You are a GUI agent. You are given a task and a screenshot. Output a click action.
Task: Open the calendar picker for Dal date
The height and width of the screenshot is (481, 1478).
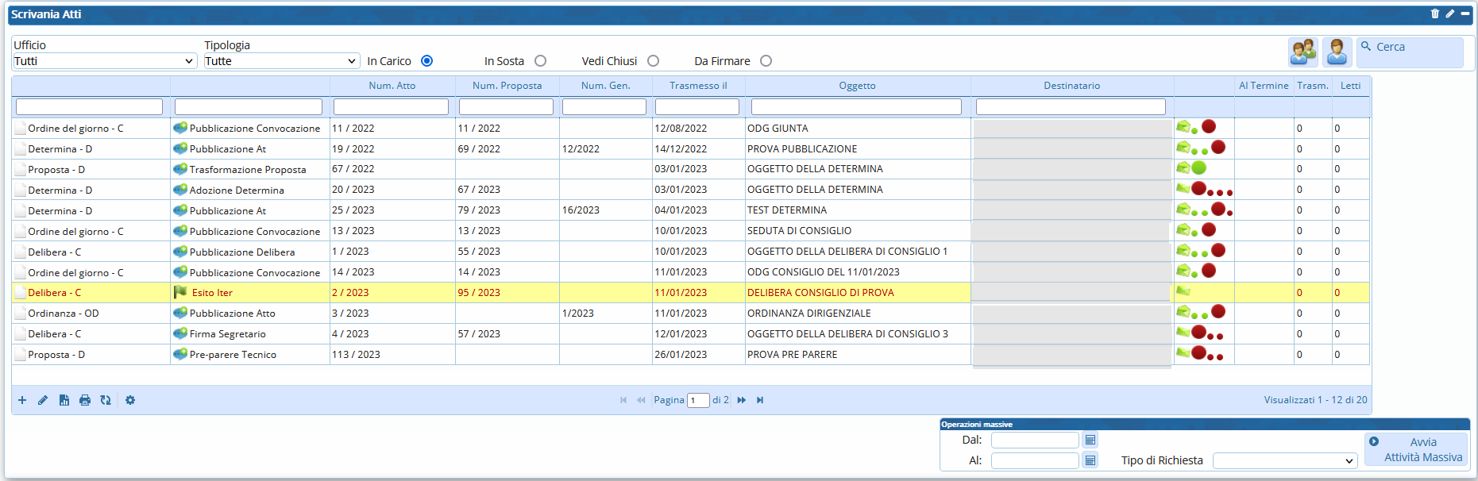pyautogui.click(x=1090, y=440)
